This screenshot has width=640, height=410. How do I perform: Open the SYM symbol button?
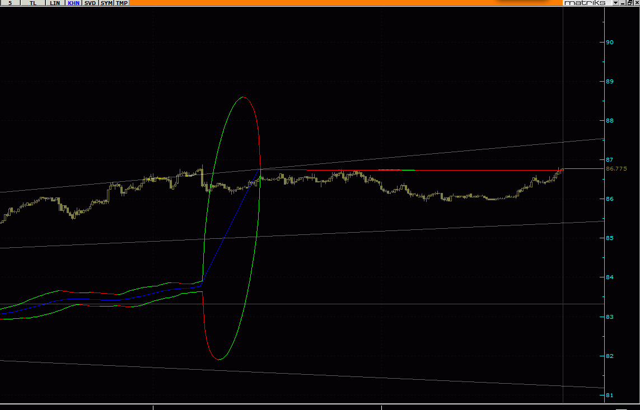pyautogui.click(x=106, y=3)
